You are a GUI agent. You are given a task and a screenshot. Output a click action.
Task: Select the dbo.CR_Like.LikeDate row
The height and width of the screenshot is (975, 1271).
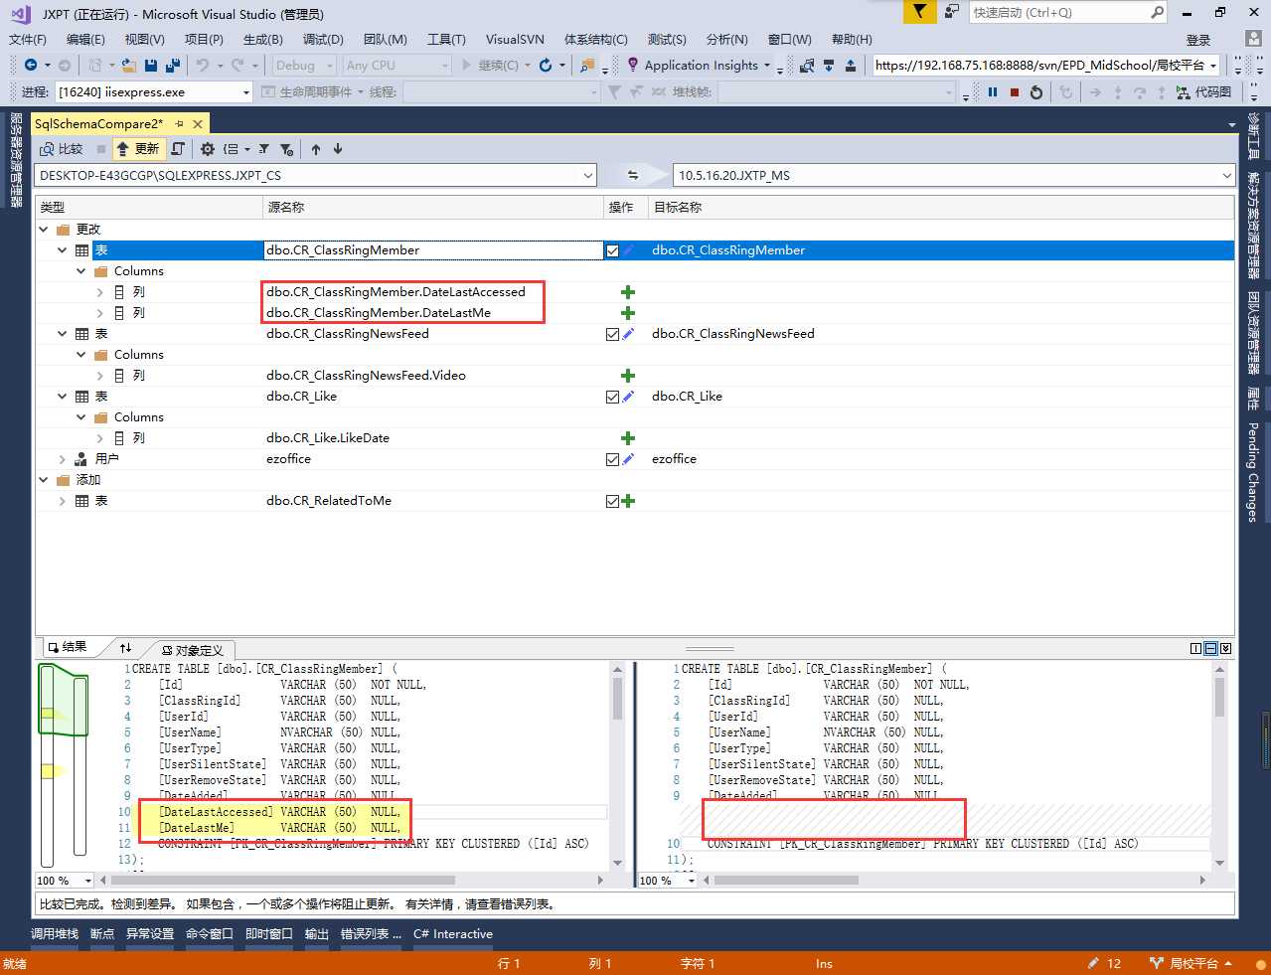coord(634,438)
